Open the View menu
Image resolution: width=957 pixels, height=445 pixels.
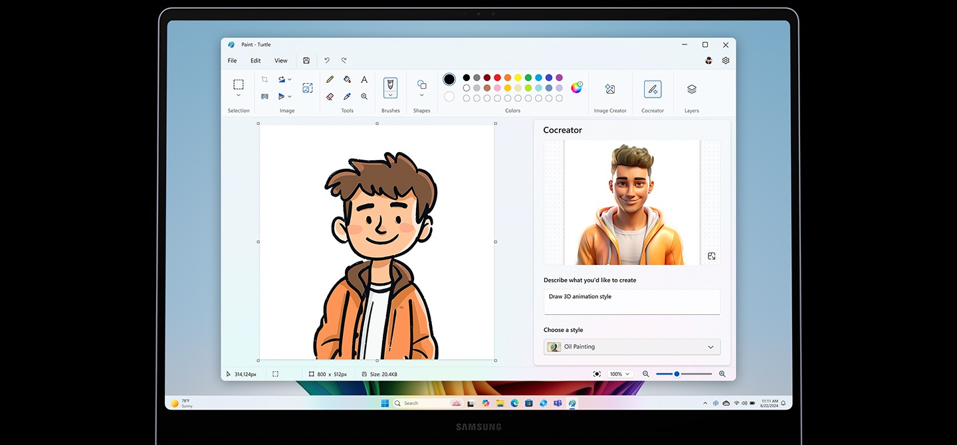point(281,60)
